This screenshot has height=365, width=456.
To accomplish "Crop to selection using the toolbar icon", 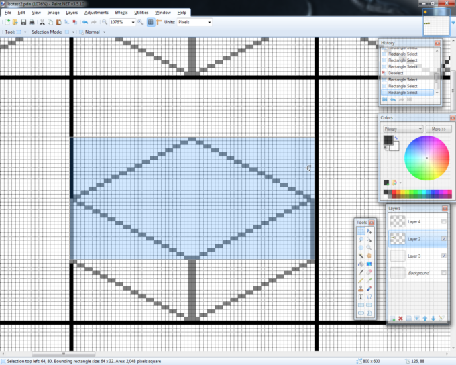I will [x=66, y=22].
